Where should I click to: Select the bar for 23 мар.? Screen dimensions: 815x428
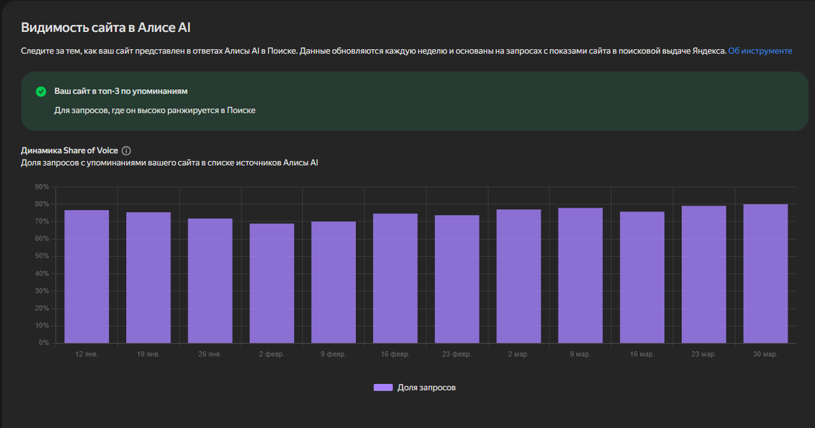point(704,274)
